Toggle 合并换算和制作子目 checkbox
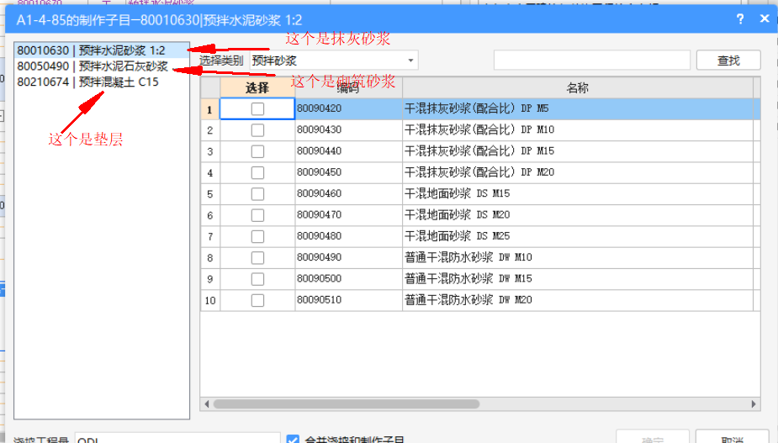This screenshot has height=443, width=778. pyautogui.click(x=293, y=440)
